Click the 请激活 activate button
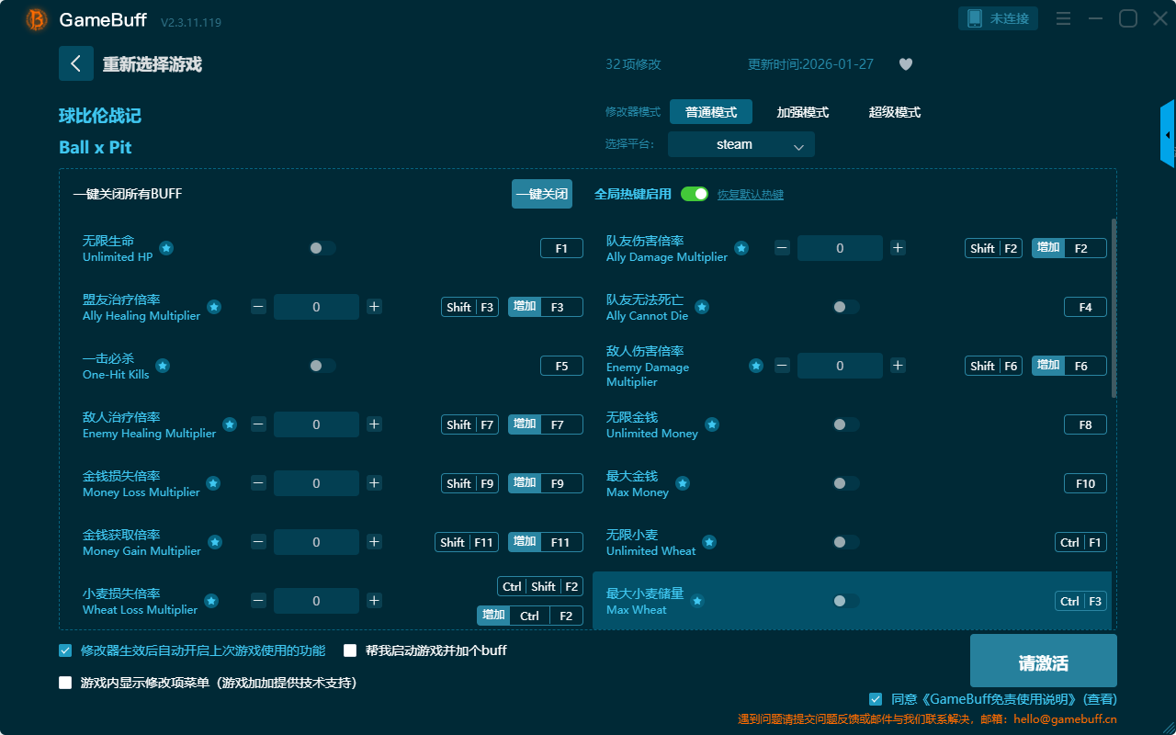 [x=1043, y=661]
